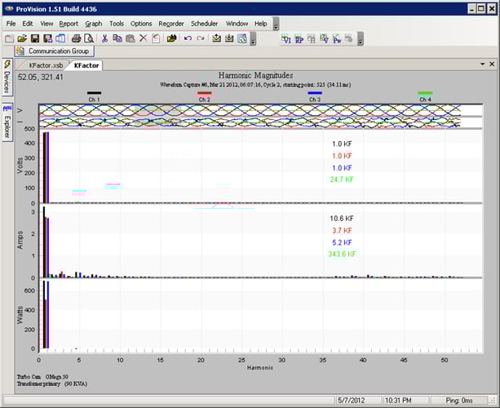Image resolution: width=500 pixels, height=408 pixels.
Task: Click the Print toolbar icon
Action: (x=76, y=38)
